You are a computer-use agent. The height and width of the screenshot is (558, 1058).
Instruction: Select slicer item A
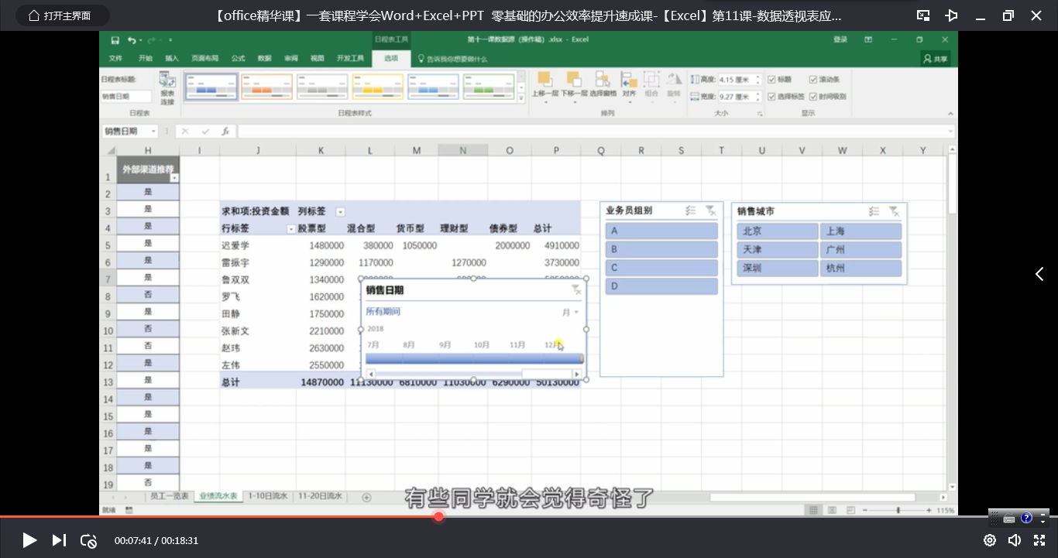(x=661, y=231)
